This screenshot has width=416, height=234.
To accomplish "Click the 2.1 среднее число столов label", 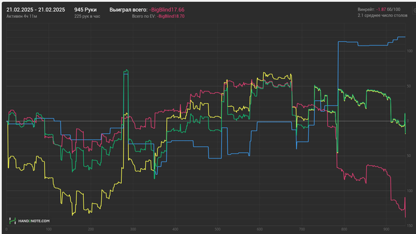I will (382, 15).
